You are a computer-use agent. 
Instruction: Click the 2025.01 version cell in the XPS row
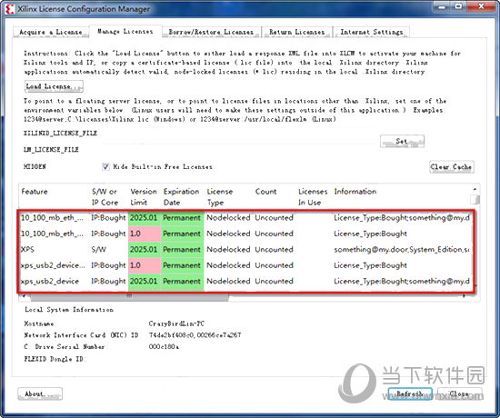click(144, 249)
